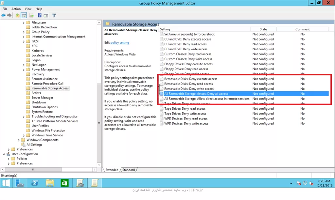Open File Explorer from the taskbar
The width and height of the screenshot is (335, 200).
click(x=50, y=183)
